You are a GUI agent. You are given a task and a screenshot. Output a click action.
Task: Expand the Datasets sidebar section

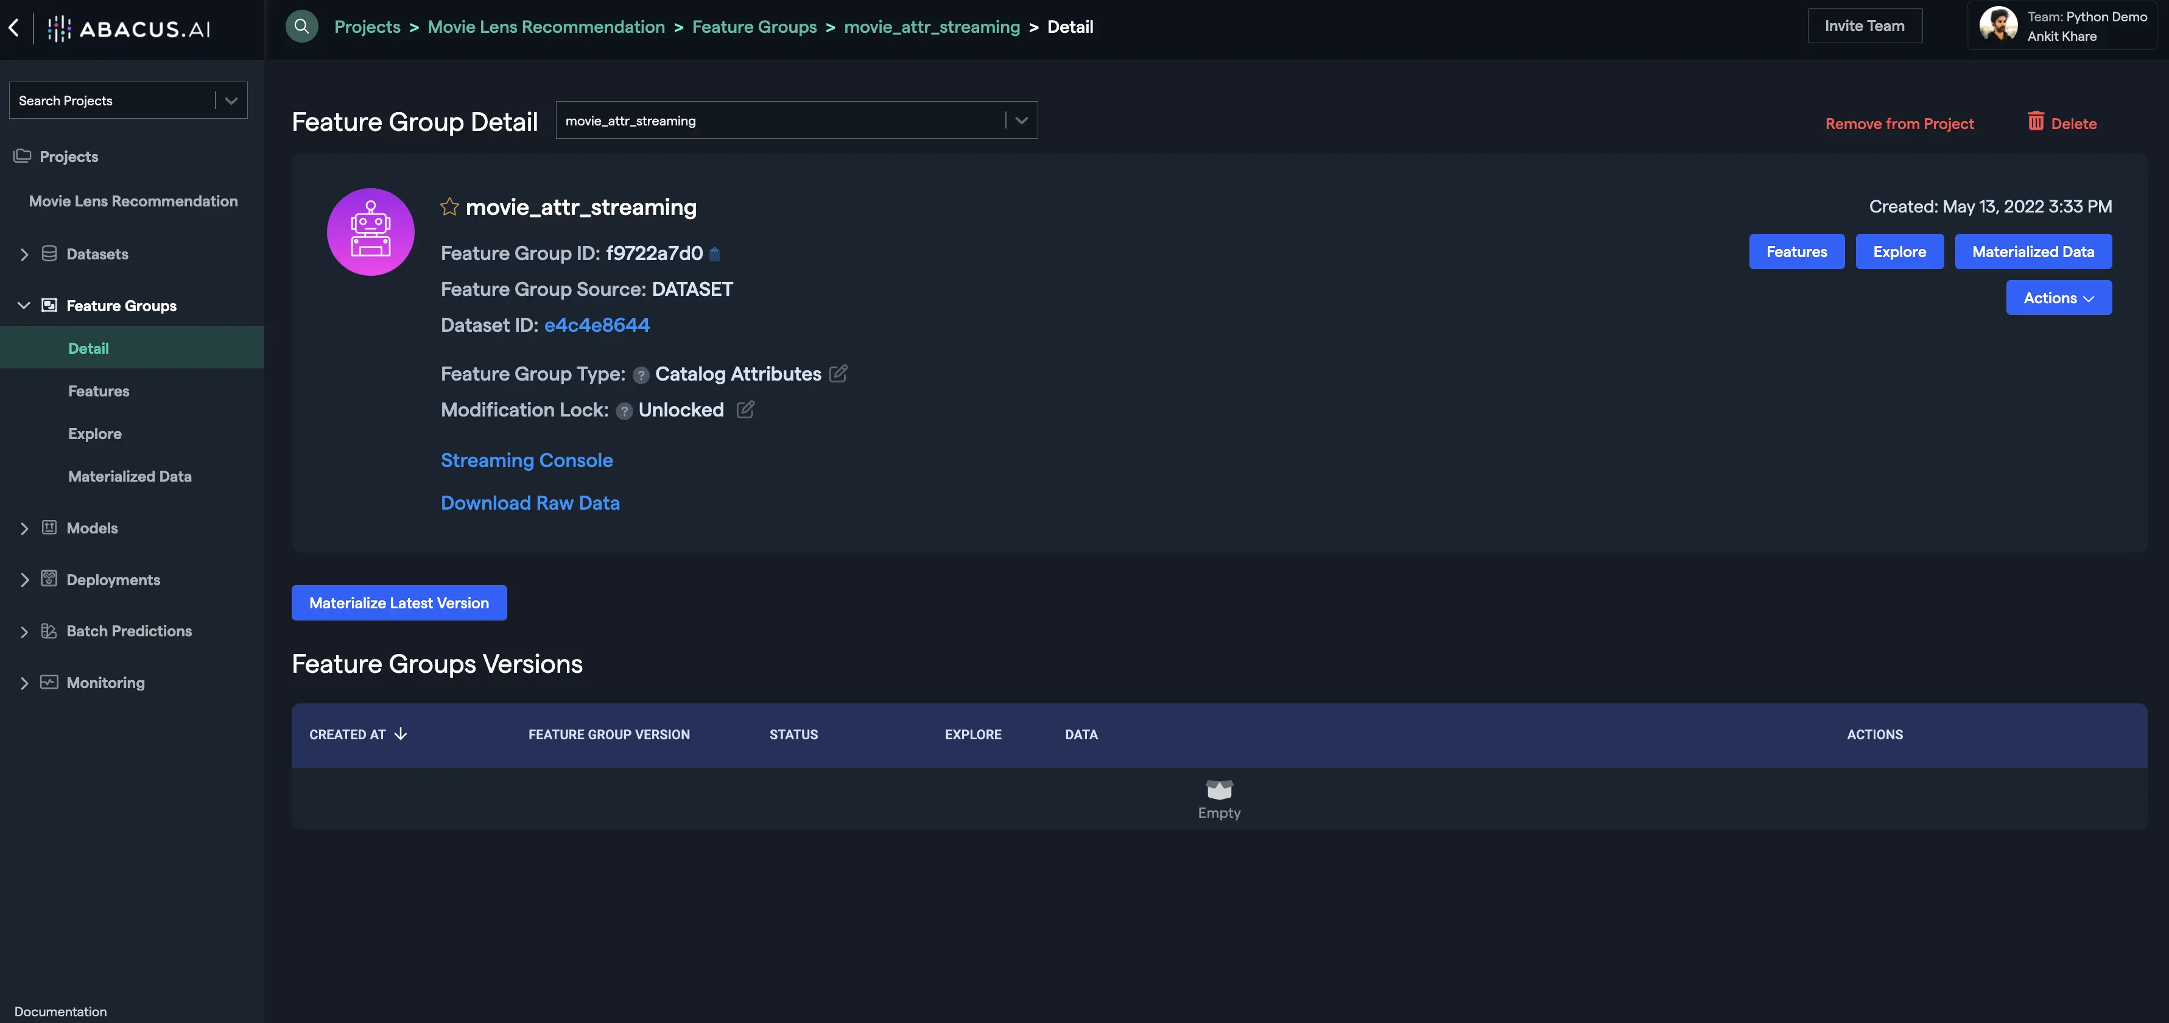[x=24, y=255]
